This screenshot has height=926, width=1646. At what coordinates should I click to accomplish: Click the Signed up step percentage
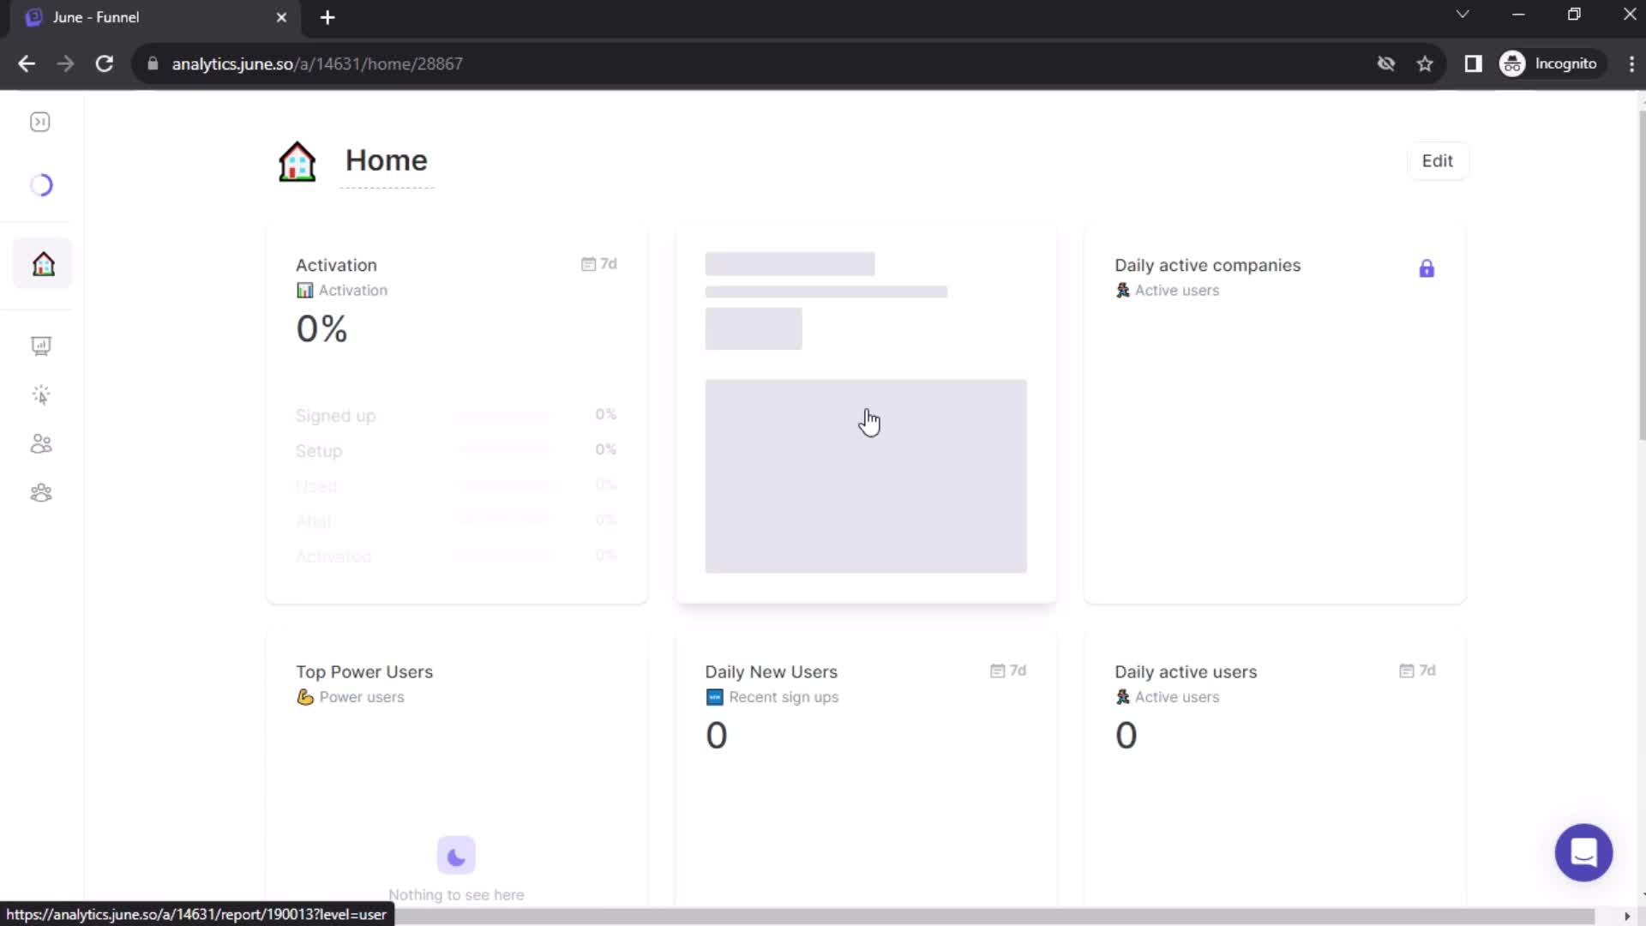604,414
